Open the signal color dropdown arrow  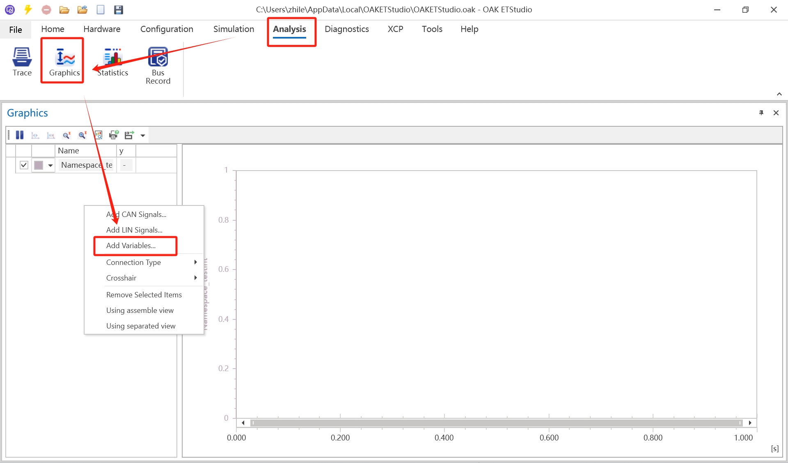pos(50,165)
